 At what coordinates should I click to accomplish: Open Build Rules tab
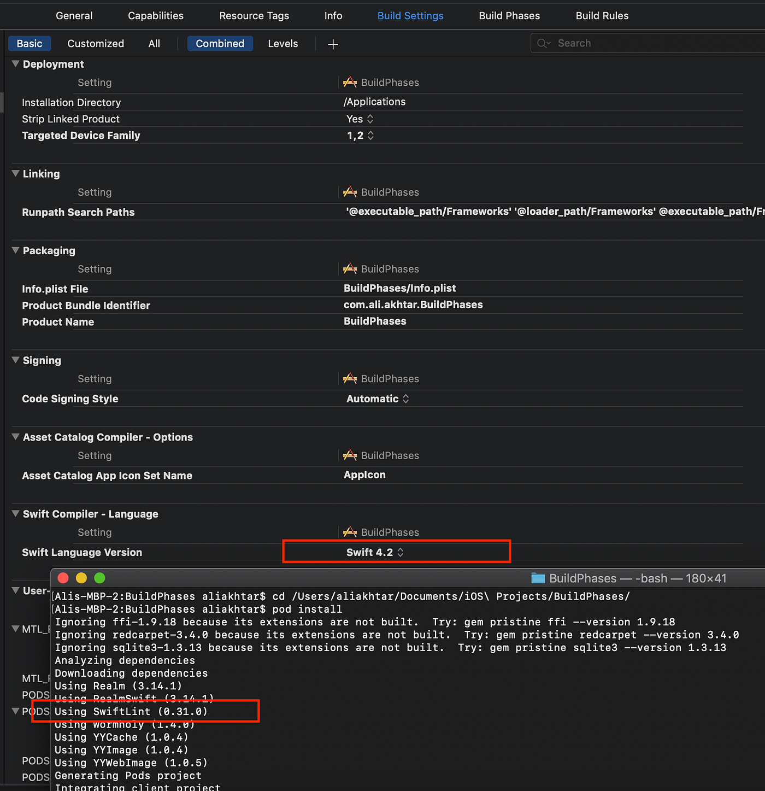tap(602, 16)
